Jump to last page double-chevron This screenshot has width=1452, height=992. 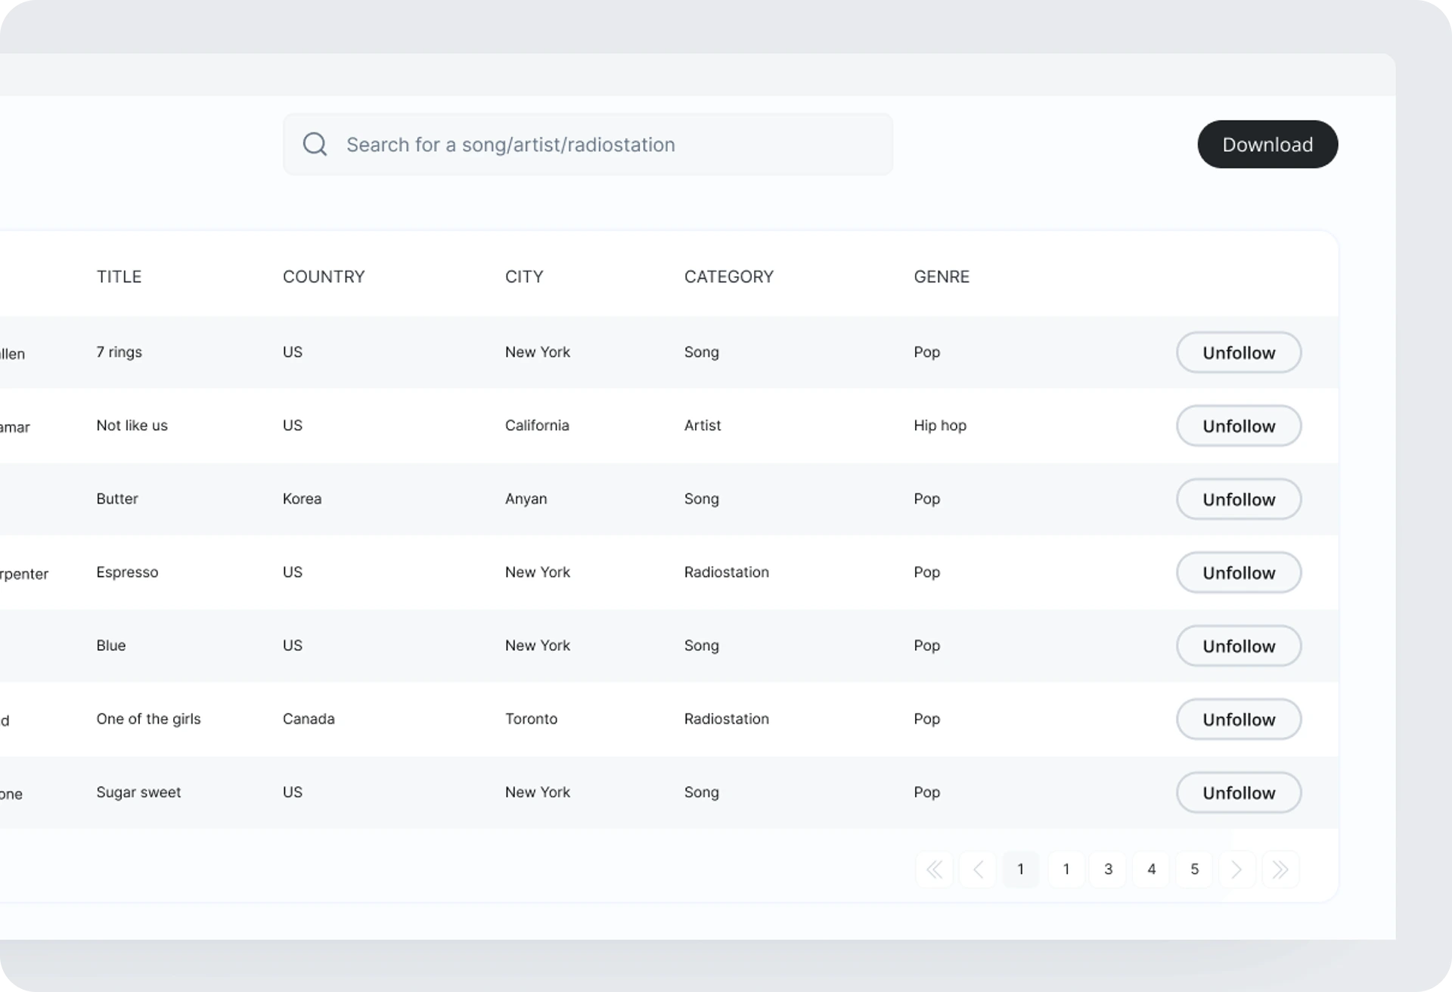point(1280,870)
